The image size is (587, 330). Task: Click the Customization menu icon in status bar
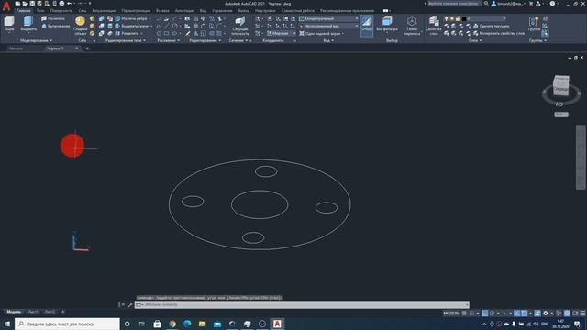(x=582, y=313)
